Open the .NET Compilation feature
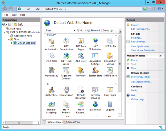The width and height of the screenshot is (166, 131). tap(66, 44)
